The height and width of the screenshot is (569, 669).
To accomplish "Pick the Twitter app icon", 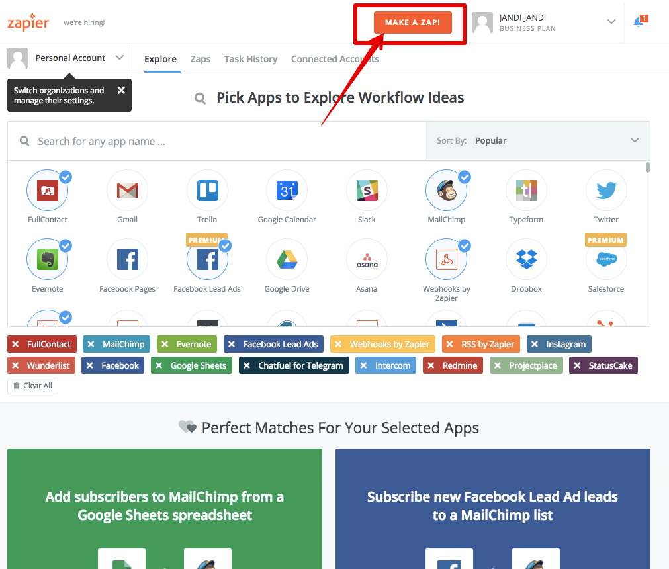I will pyautogui.click(x=606, y=191).
